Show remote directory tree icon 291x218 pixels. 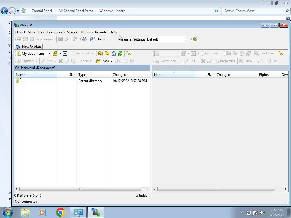[280, 53]
